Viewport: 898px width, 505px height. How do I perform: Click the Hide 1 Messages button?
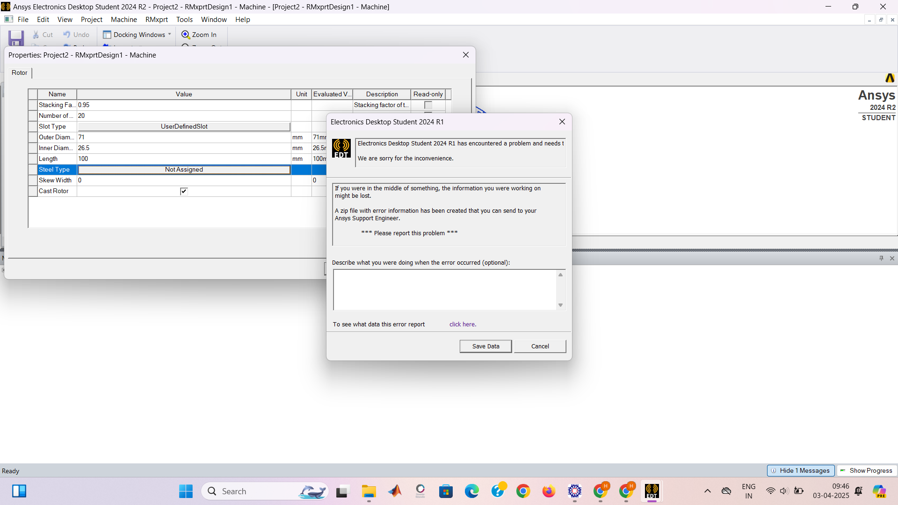(801, 471)
